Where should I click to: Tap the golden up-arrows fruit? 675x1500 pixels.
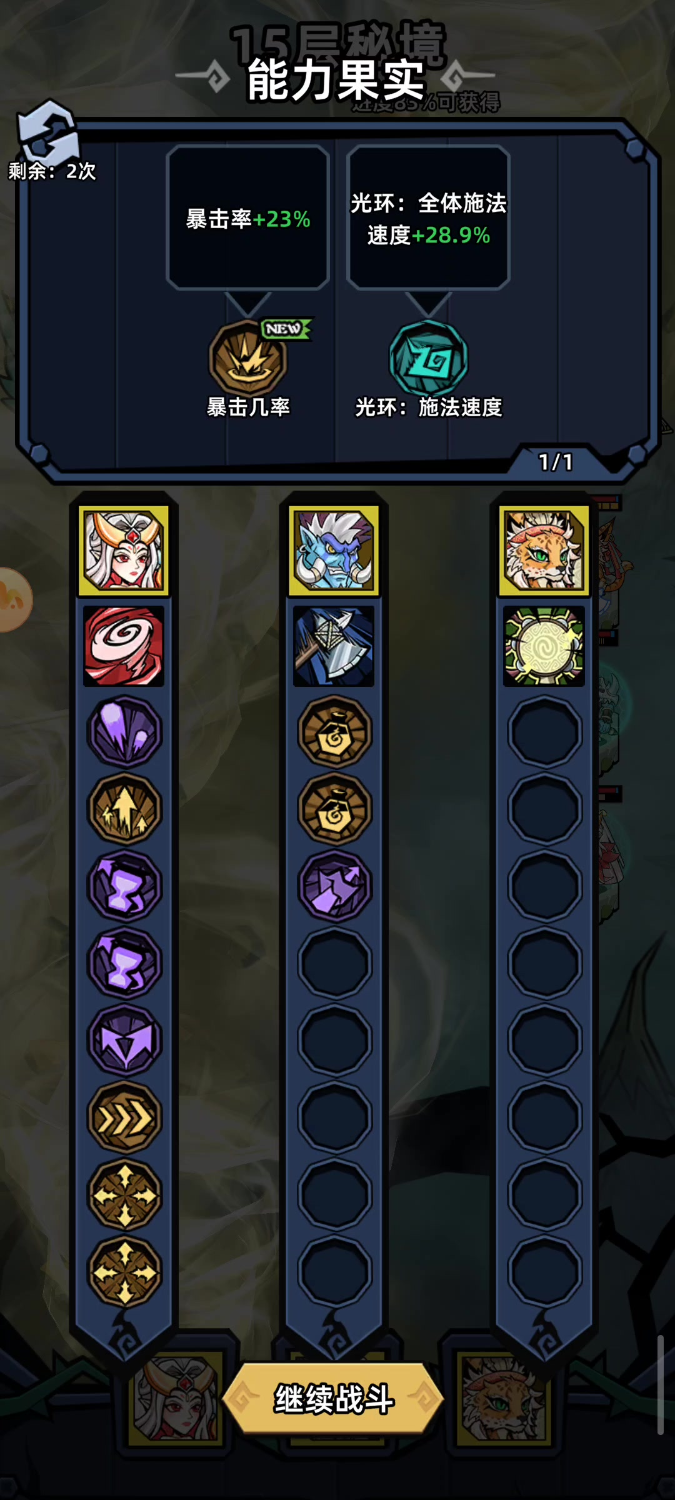click(124, 809)
